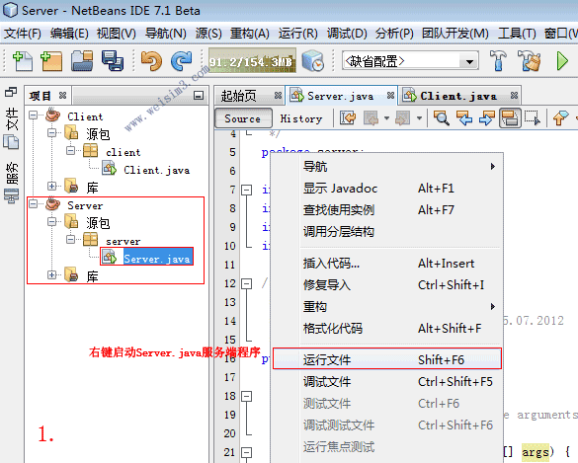The image size is (578, 463).
Task: Open the 重构(A) menu
Action: 250,34
